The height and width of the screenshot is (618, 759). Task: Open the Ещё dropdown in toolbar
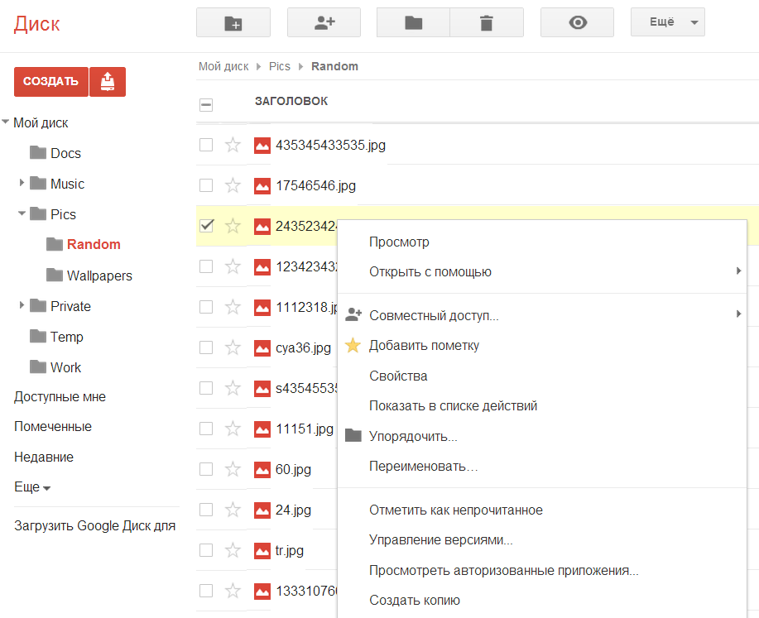(x=667, y=23)
